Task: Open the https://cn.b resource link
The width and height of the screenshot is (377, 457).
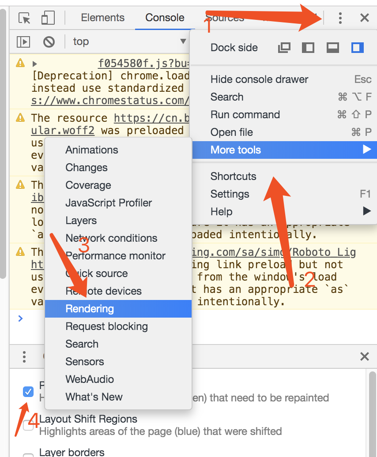Action: [x=151, y=118]
